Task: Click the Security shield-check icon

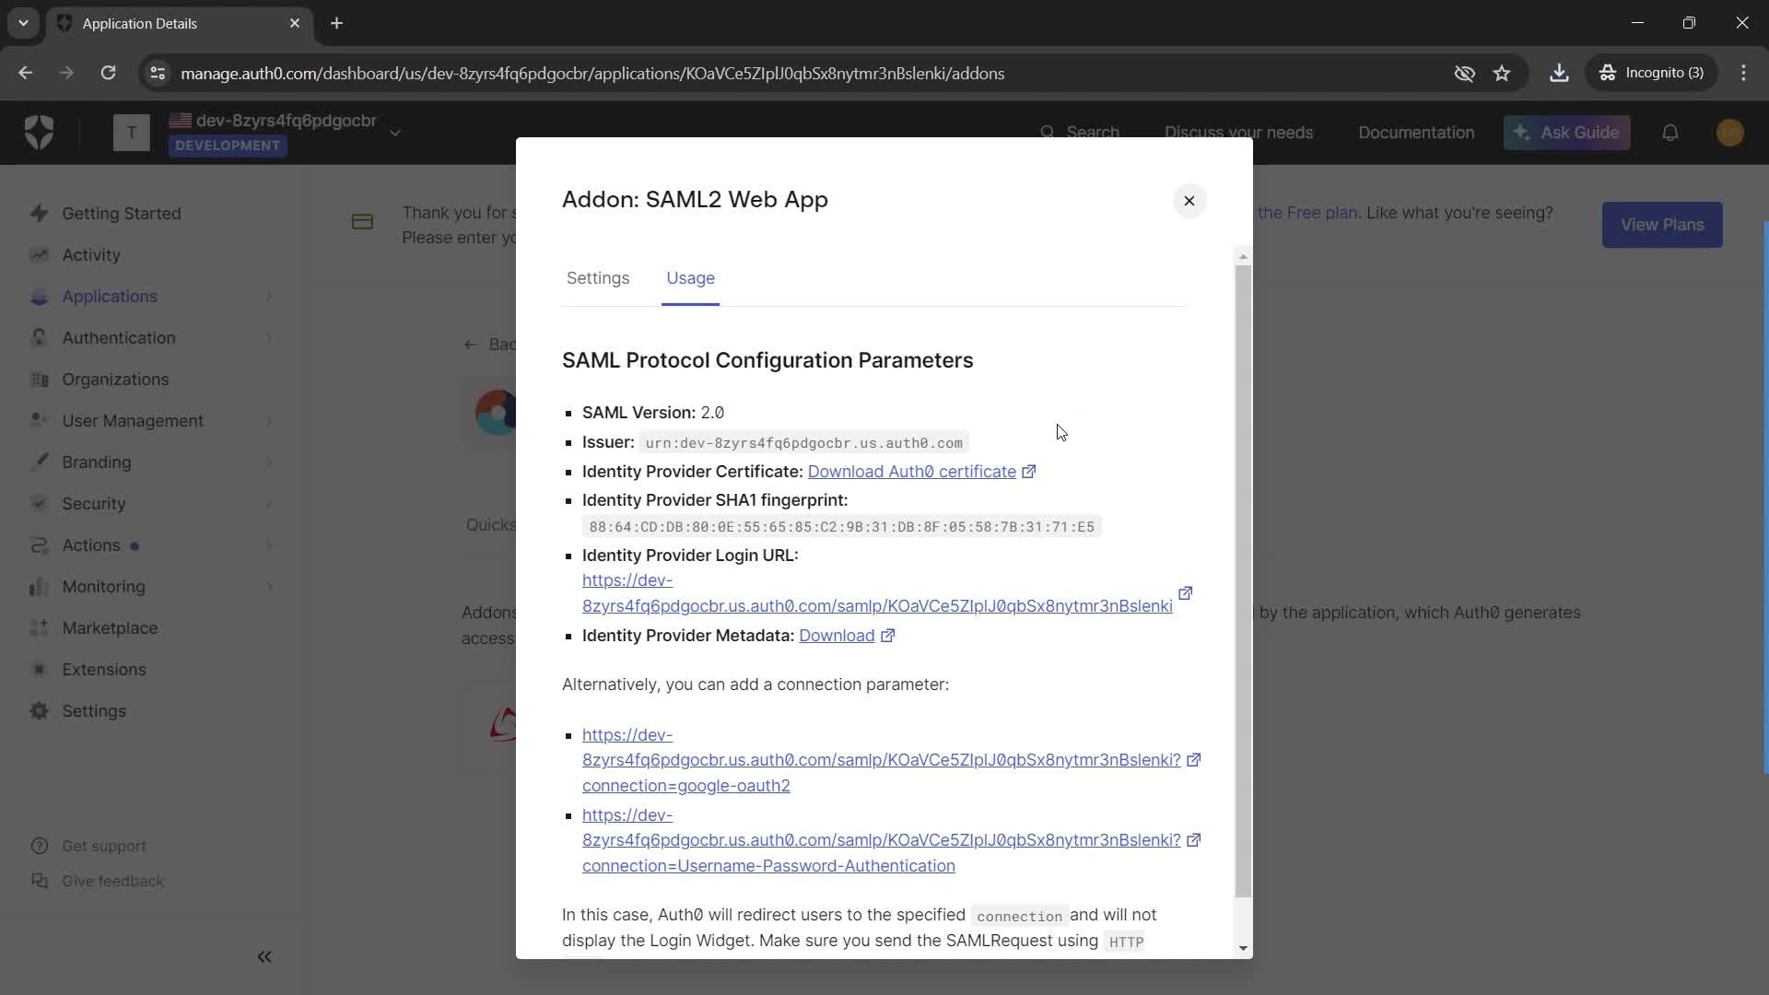Action: click(39, 504)
